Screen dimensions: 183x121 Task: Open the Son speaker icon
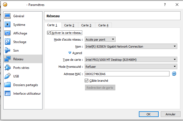(8, 51)
